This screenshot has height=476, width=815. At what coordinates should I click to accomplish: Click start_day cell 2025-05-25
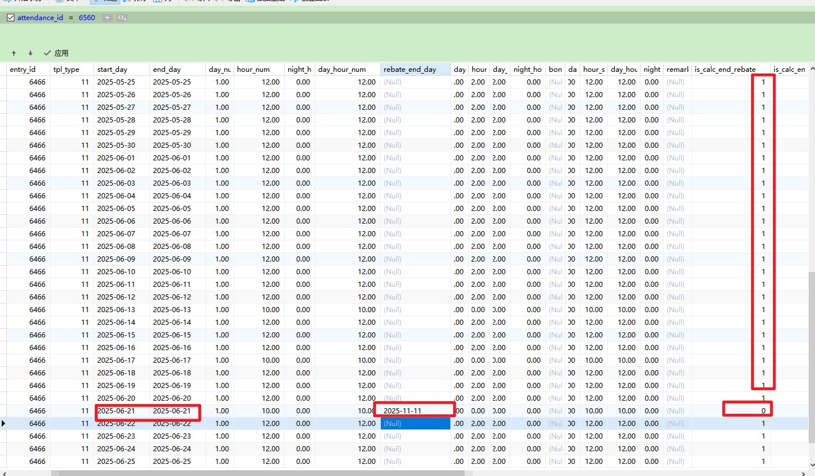point(122,82)
